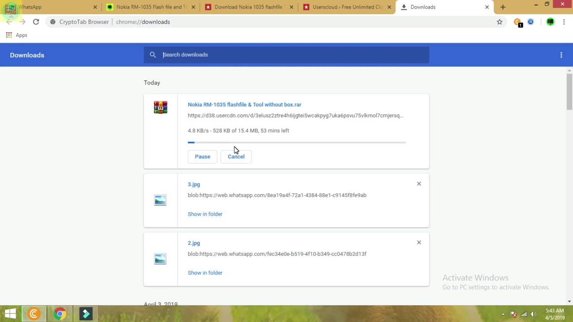The height and width of the screenshot is (322, 573).
Task: Click the WinRAR file icon for Nokia download
Action: (x=160, y=107)
